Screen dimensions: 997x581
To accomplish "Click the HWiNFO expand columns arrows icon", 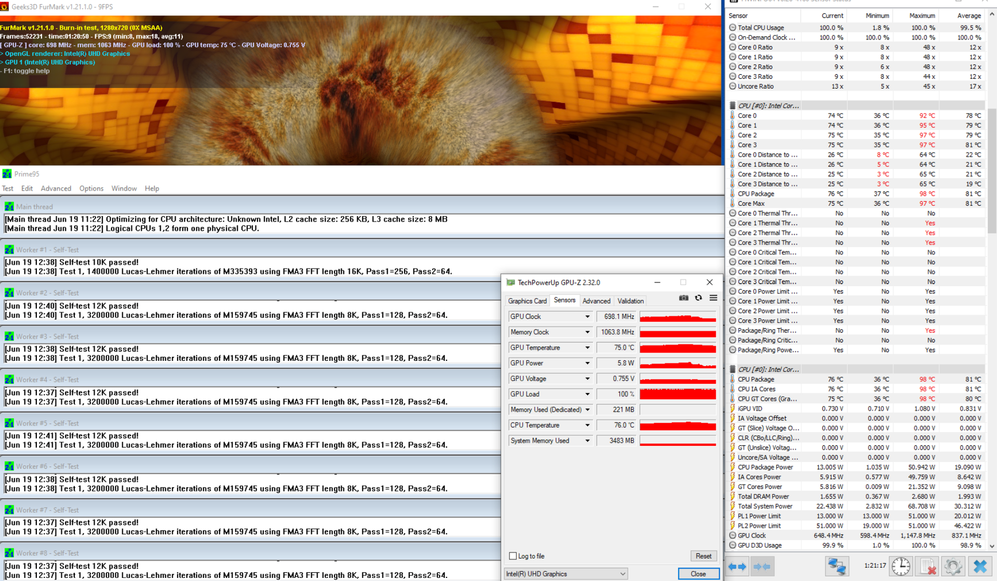I will (737, 566).
